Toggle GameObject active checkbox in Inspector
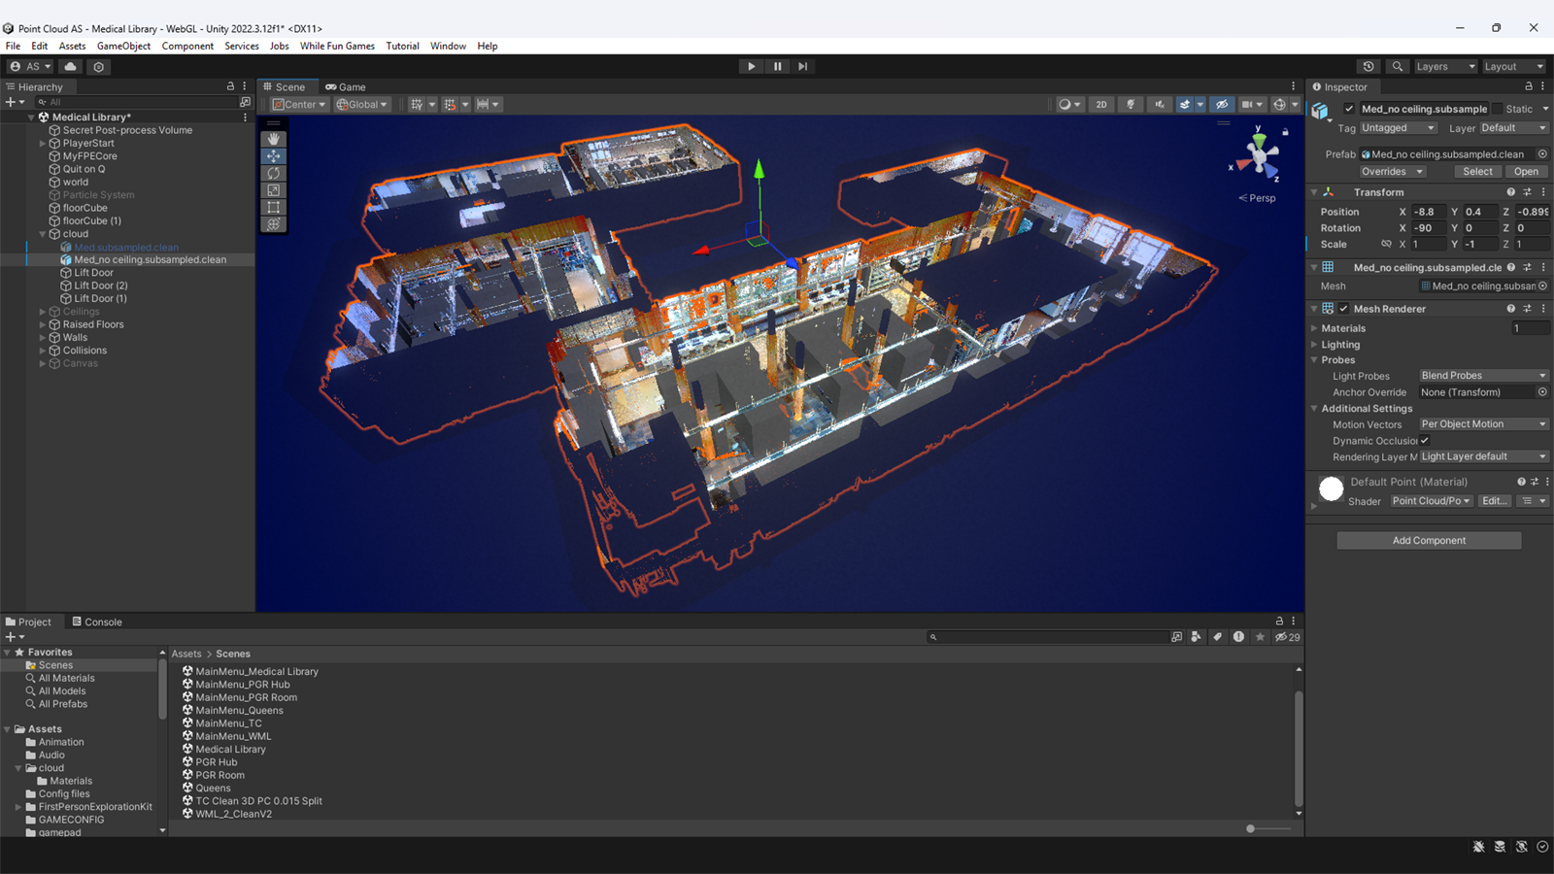Image resolution: width=1554 pixels, height=874 pixels. [x=1349, y=109]
